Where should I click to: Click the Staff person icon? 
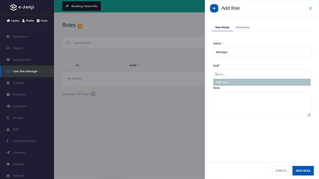(8, 129)
